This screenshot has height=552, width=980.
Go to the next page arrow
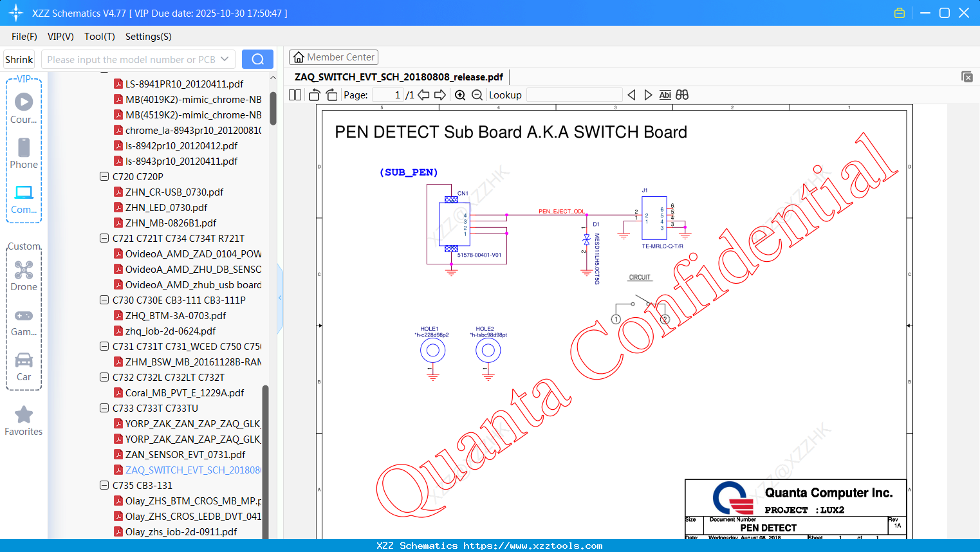click(440, 95)
